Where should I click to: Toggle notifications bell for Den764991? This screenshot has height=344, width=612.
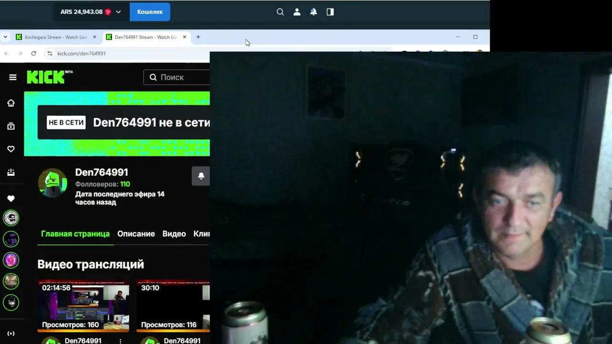coord(201,176)
